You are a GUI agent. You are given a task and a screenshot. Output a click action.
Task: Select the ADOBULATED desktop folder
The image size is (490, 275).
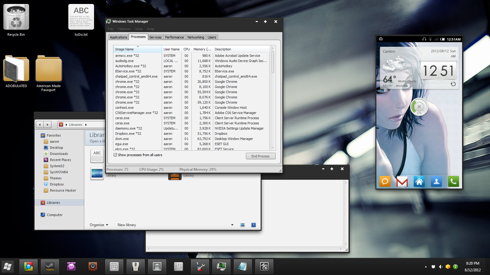pyautogui.click(x=16, y=71)
